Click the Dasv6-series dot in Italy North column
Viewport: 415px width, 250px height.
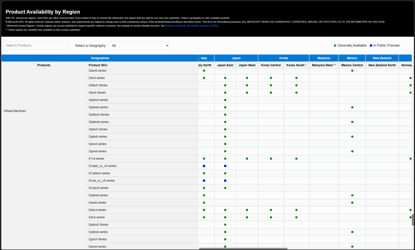coord(204,71)
